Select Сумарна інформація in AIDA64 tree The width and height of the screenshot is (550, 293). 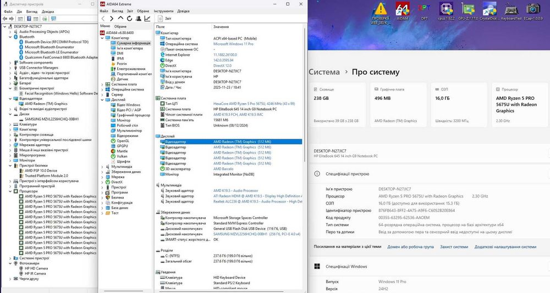pos(133,43)
